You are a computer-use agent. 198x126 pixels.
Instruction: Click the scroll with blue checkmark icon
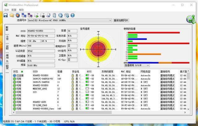48,15
